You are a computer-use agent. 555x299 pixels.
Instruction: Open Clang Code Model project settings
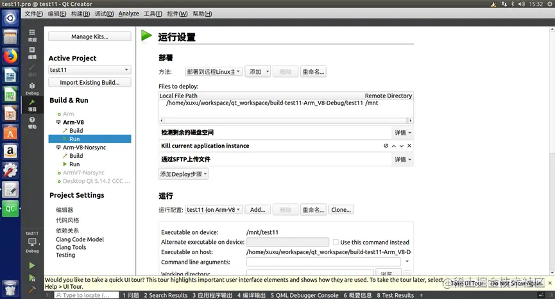point(80,239)
